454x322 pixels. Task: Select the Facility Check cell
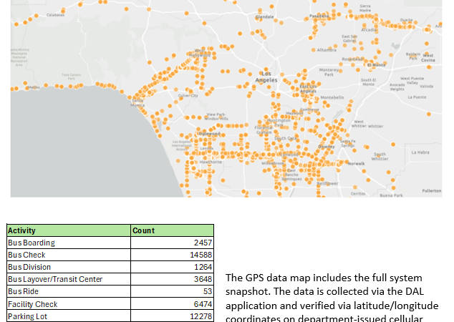[x=68, y=303]
